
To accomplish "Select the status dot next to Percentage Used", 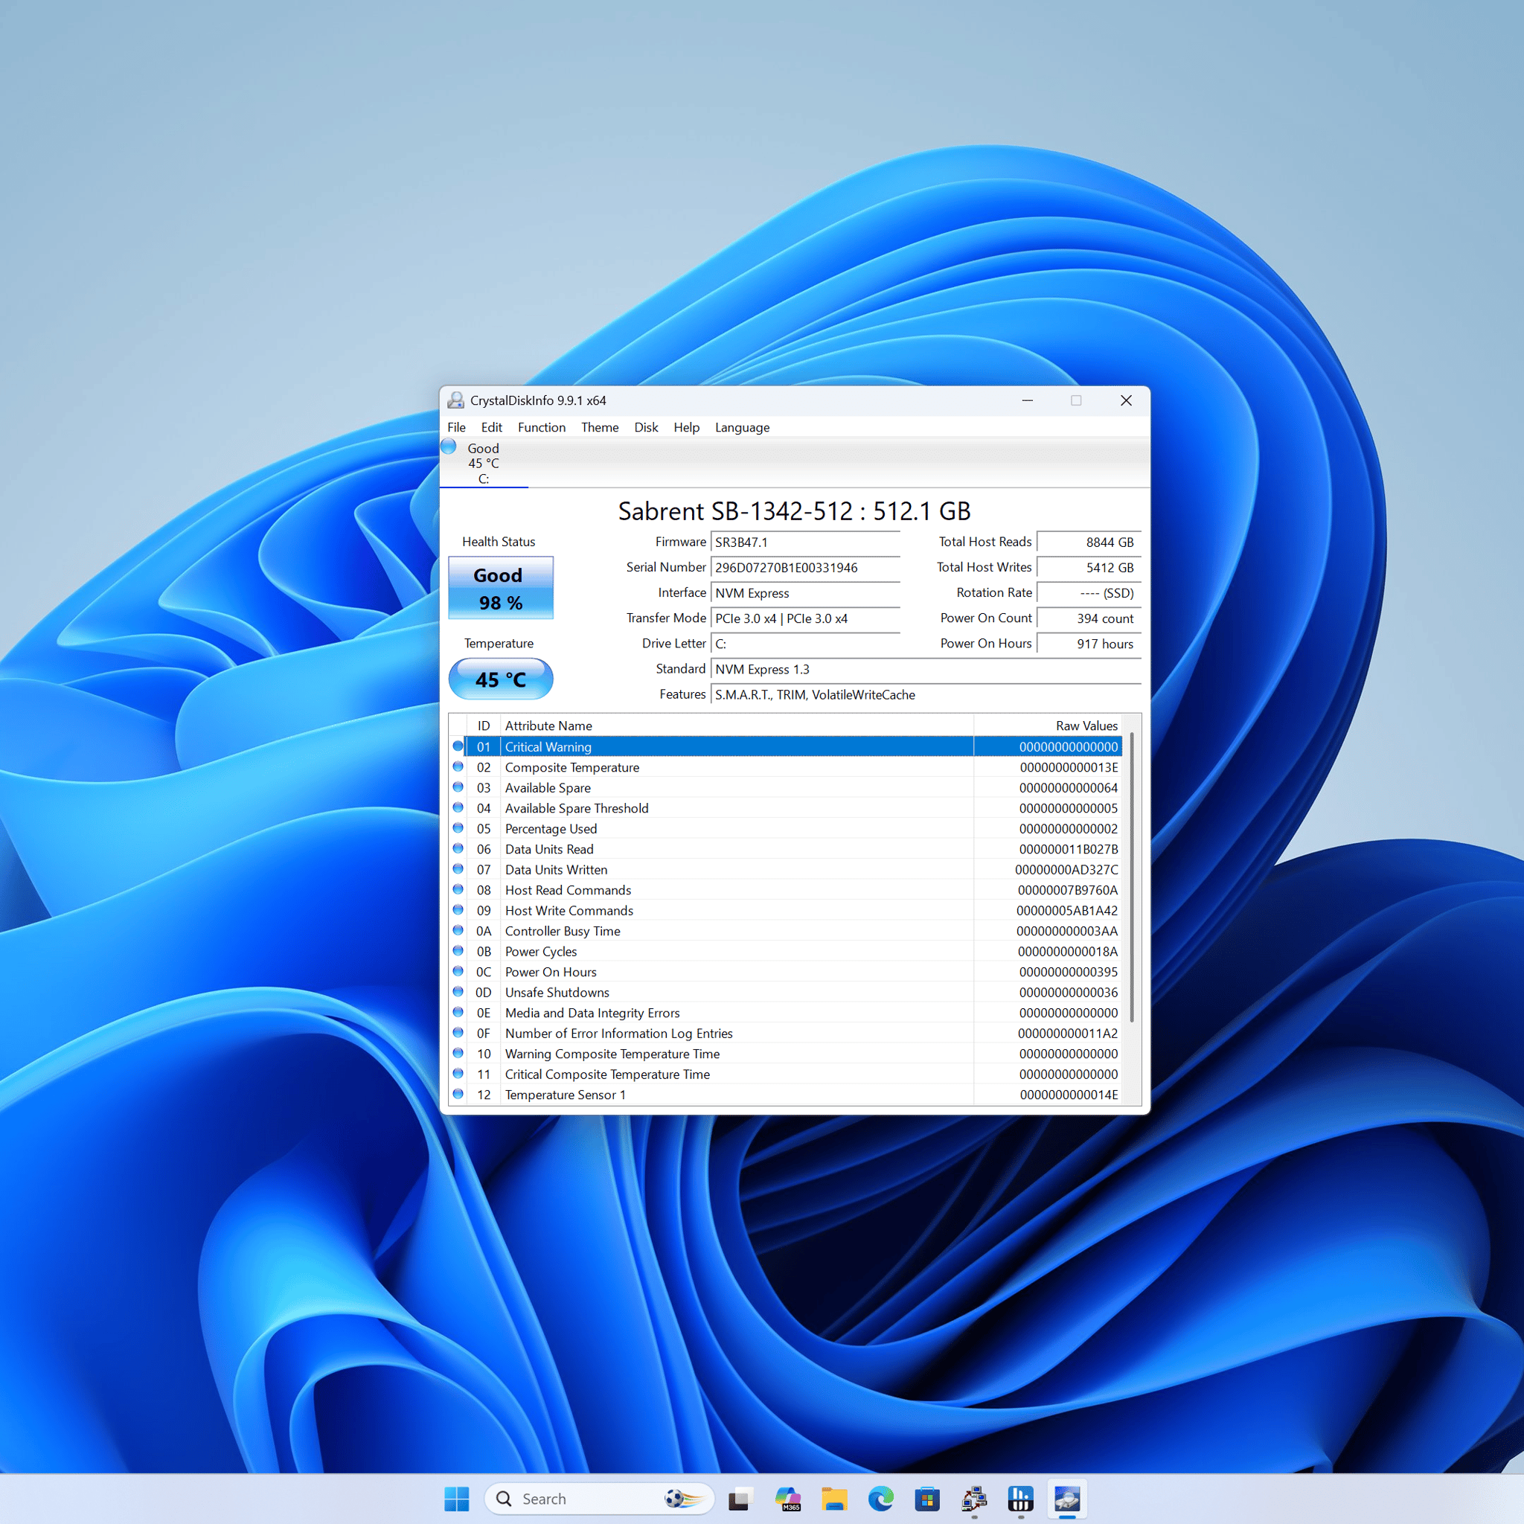I will pos(458,828).
